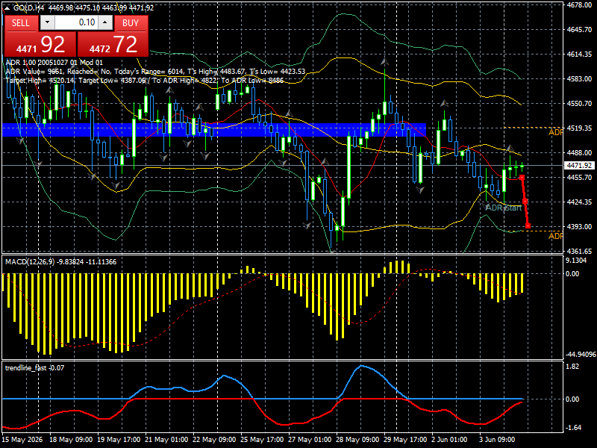Decrease lot volume with the down arrow
The height and width of the screenshot is (448, 597).
pyautogui.click(x=47, y=22)
